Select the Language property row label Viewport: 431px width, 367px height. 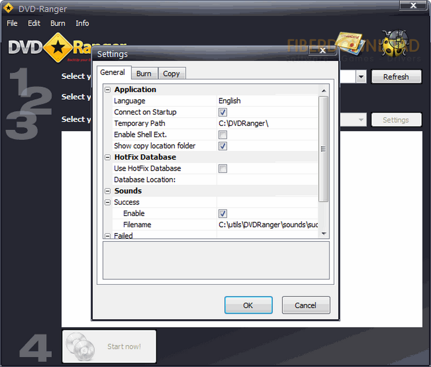point(130,101)
